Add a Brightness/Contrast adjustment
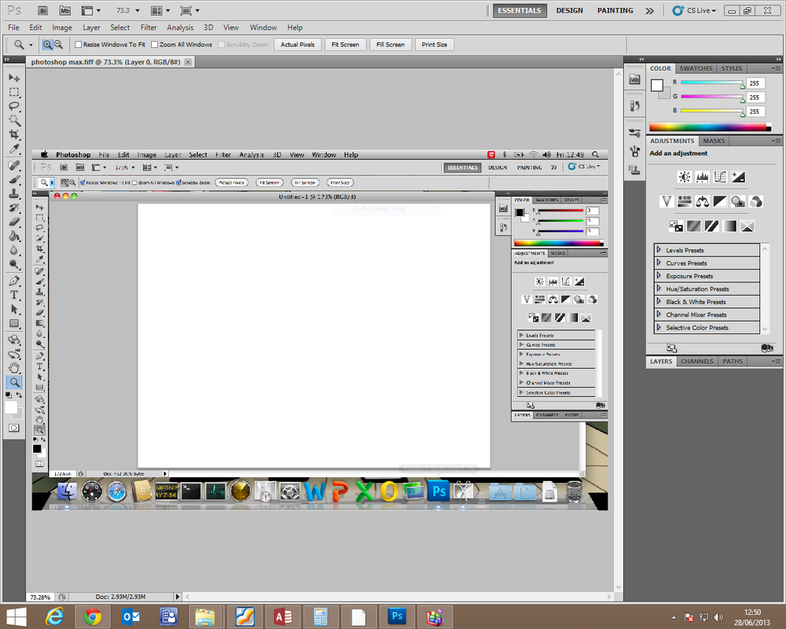 click(685, 177)
